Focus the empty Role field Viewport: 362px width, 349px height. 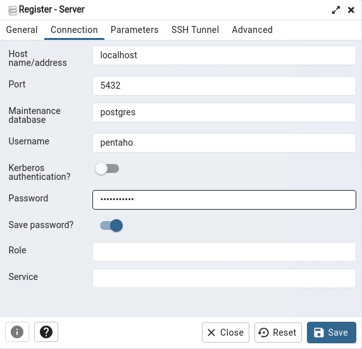[x=224, y=251]
